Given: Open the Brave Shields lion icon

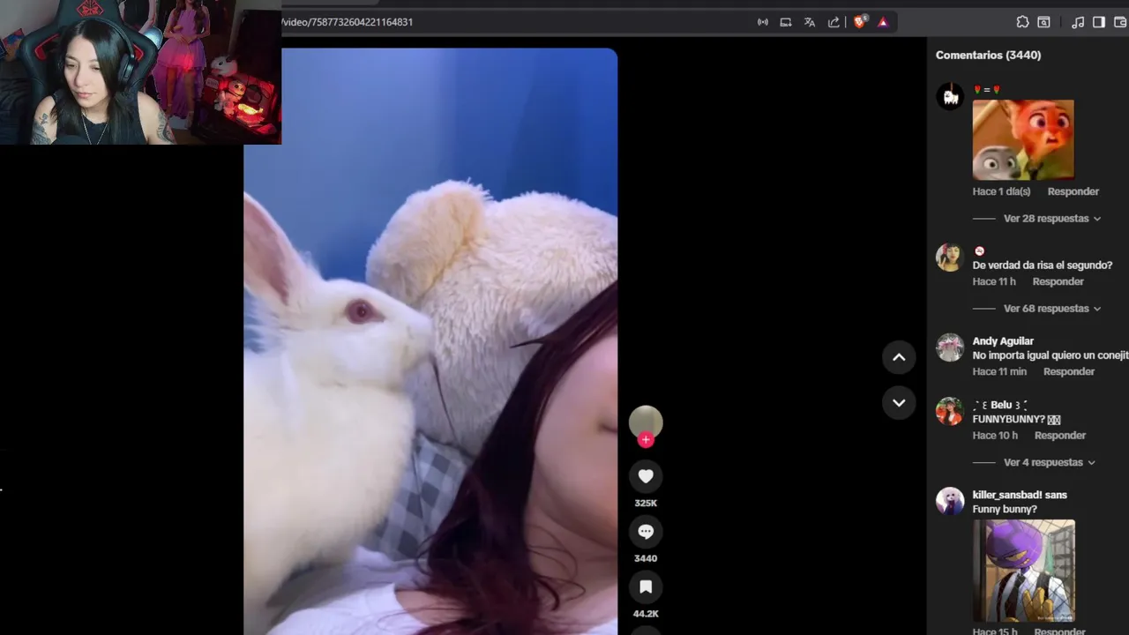Looking at the screenshot, I should 860,22.
